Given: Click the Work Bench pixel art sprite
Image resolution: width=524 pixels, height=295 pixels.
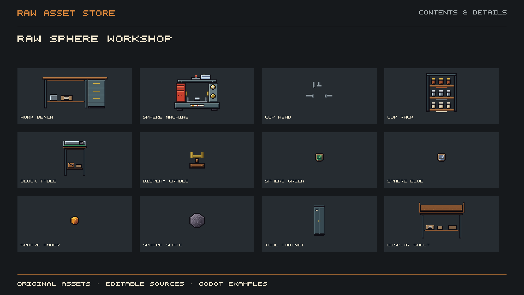Looking at the screenshot, I should tap(75, 93).
